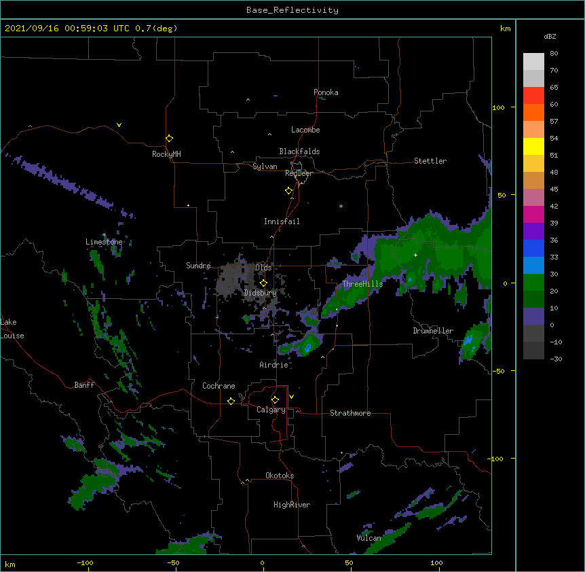Pick the white-gray swatch at the legend top

tap(533, 62)
